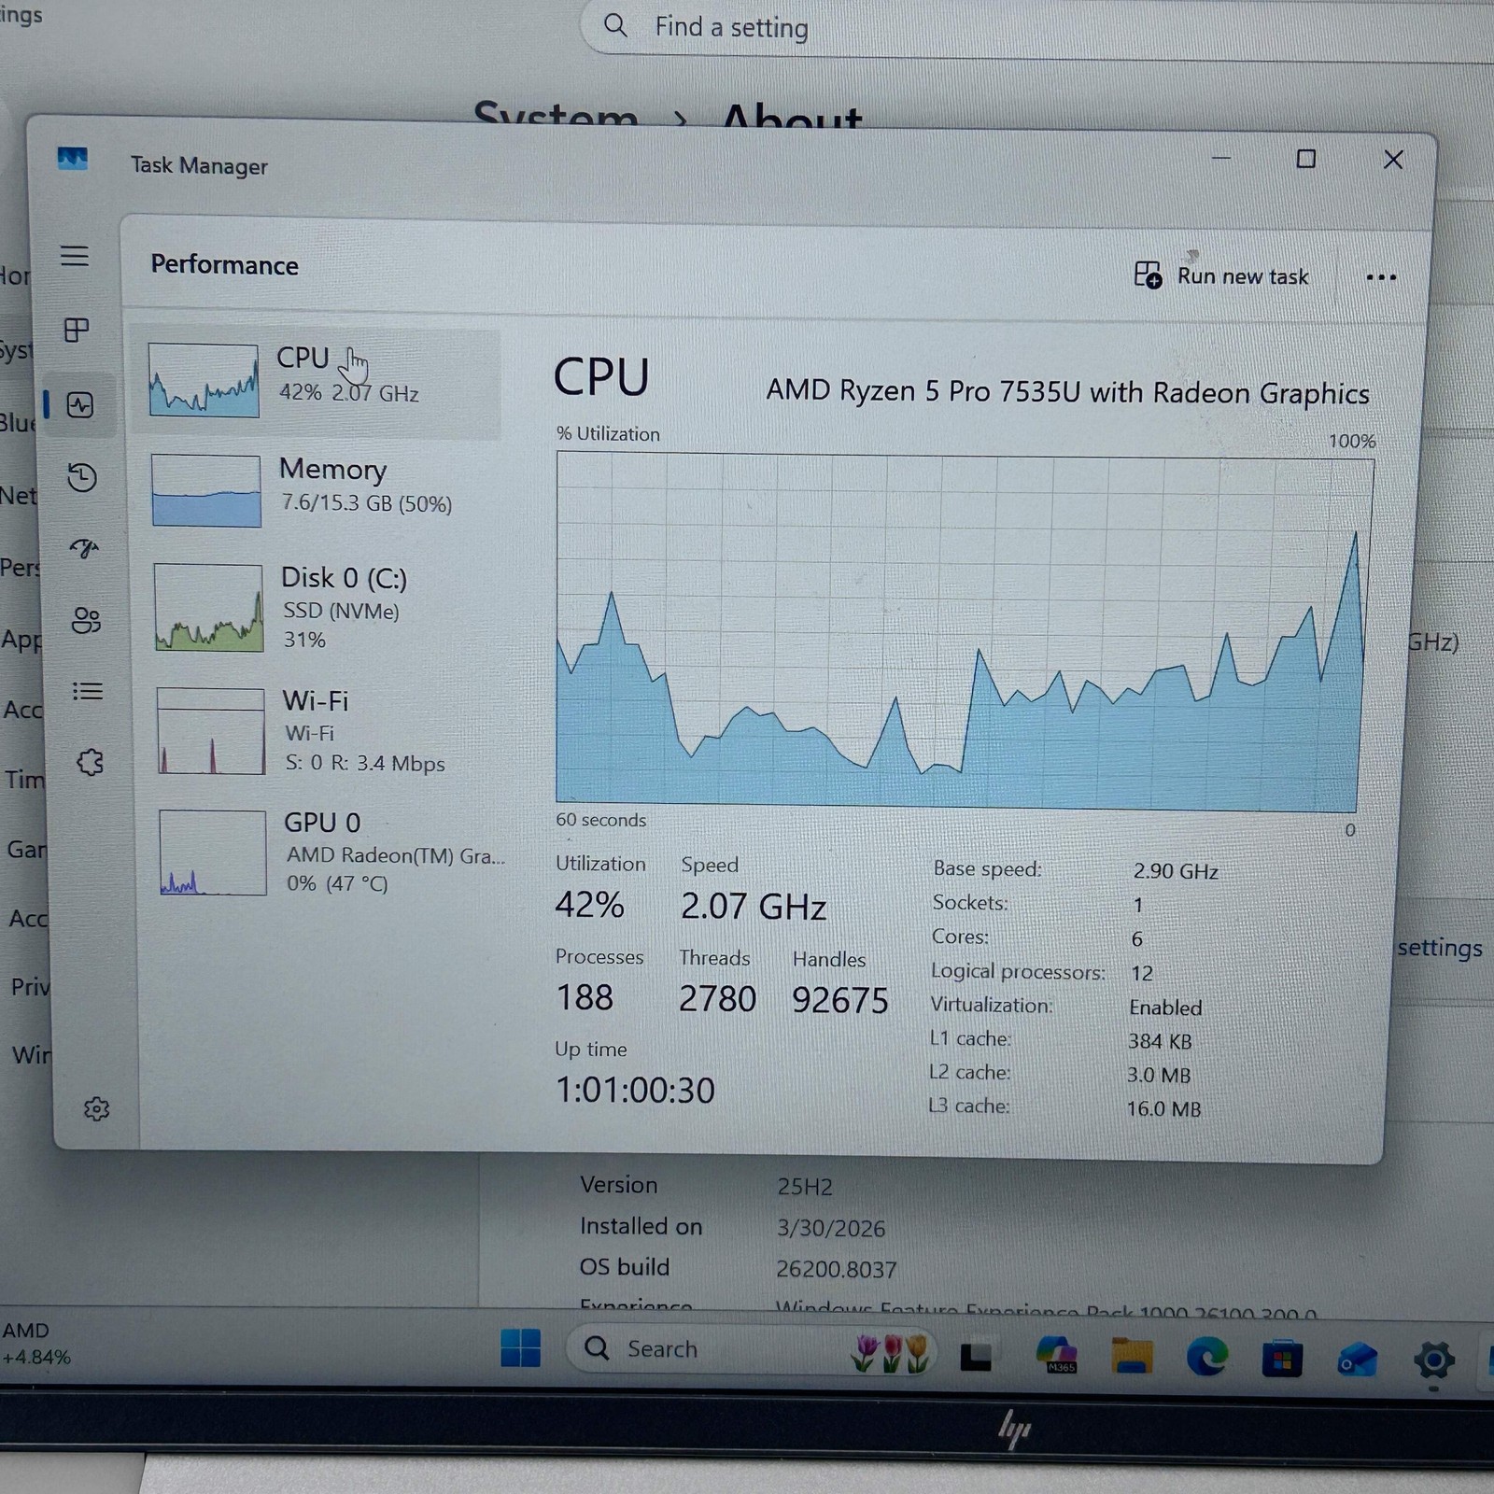
Task: Select the Disk 0 (C:) entry
Action: click(x=319, y=607)
